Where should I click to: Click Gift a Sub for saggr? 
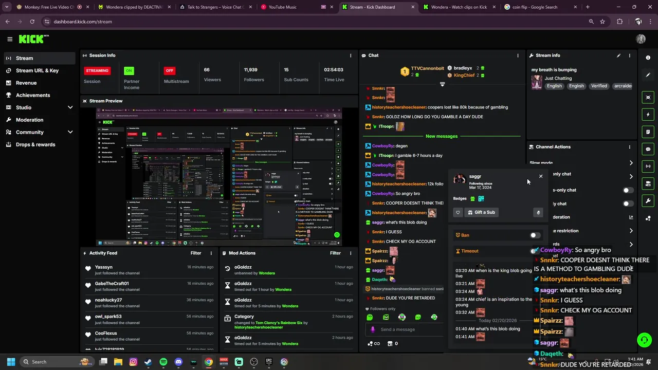point(482,212)
